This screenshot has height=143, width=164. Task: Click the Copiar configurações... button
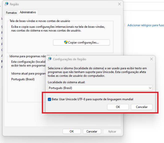click(81, 42)
